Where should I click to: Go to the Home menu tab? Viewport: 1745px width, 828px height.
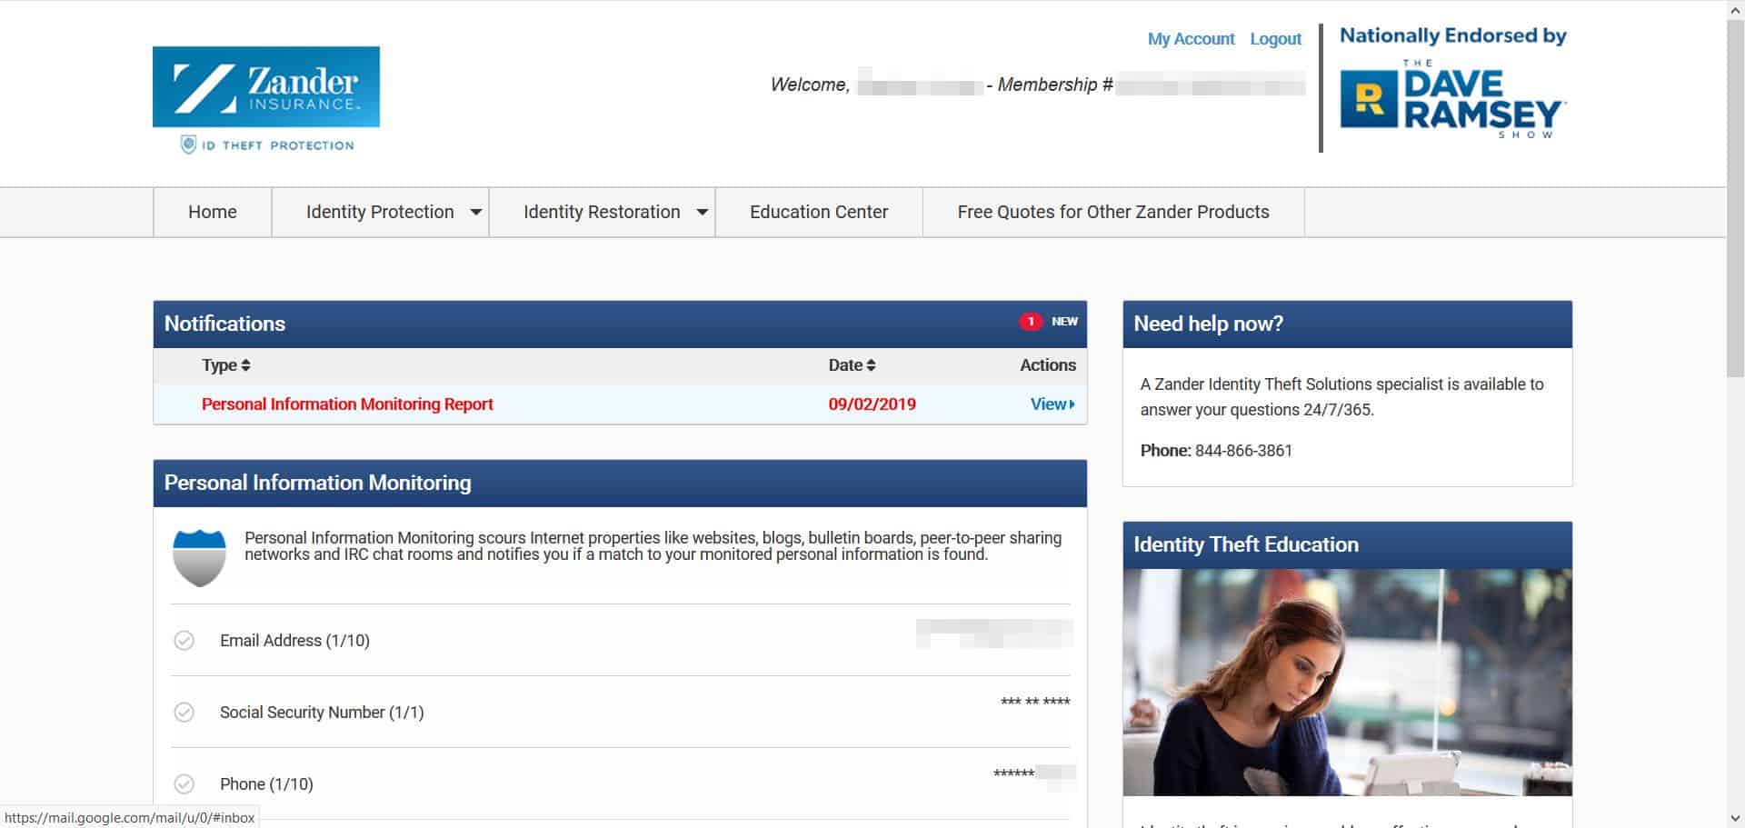click(x=213, y=213)
